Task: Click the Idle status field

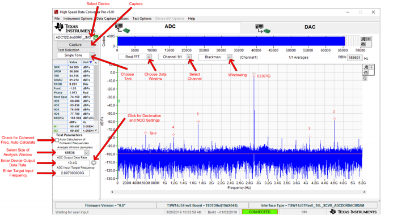Action: [304, 212]
